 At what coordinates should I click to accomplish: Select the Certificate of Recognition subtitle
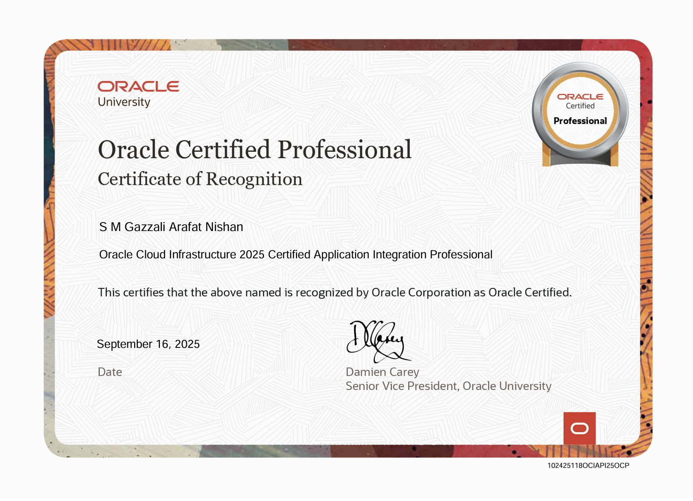pyautogui.click(x=200, y=179)
